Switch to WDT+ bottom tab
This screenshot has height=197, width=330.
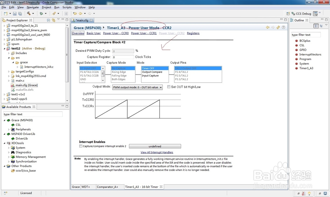tap(86, 187)
